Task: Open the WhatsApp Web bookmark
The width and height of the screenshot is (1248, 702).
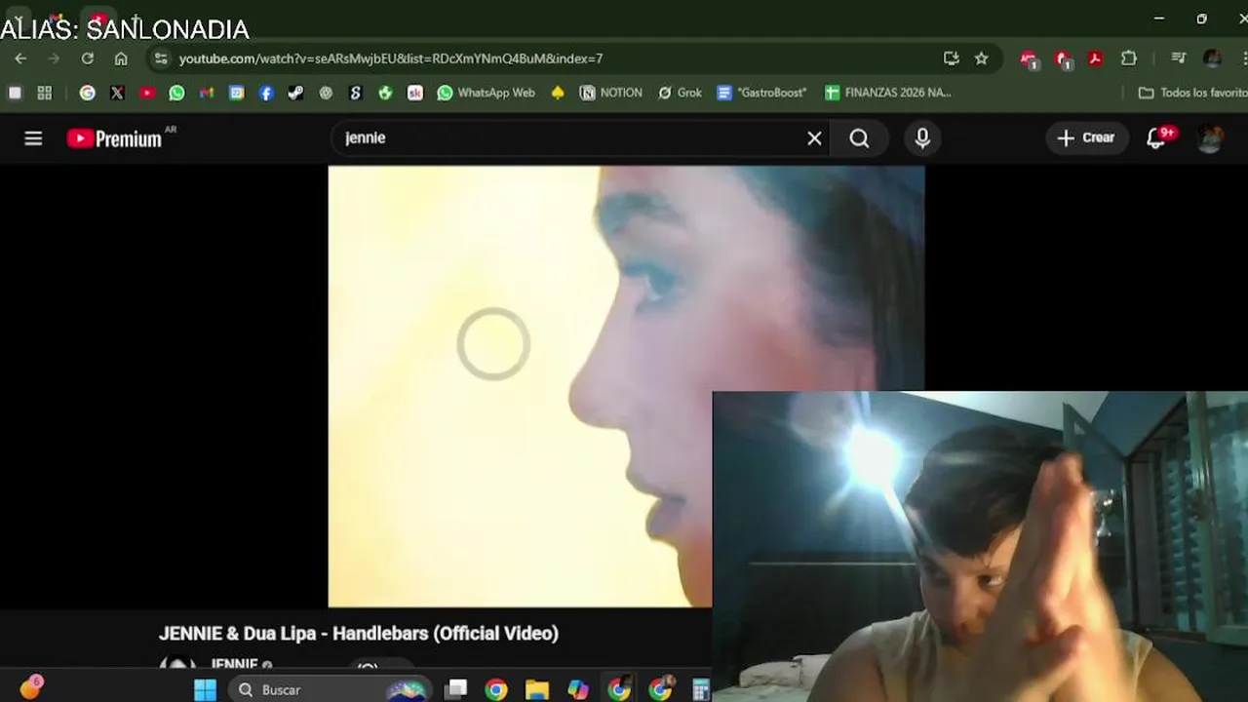Action: [x=487, y=93]
